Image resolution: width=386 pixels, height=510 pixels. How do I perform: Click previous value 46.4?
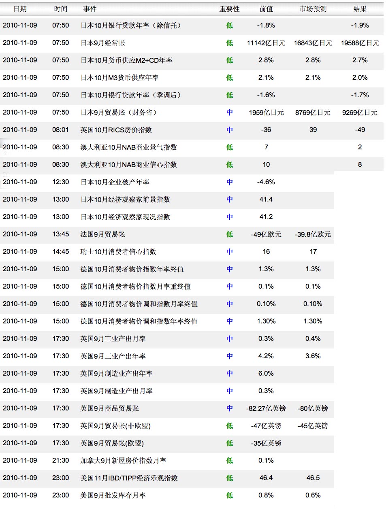pos(266,478)
